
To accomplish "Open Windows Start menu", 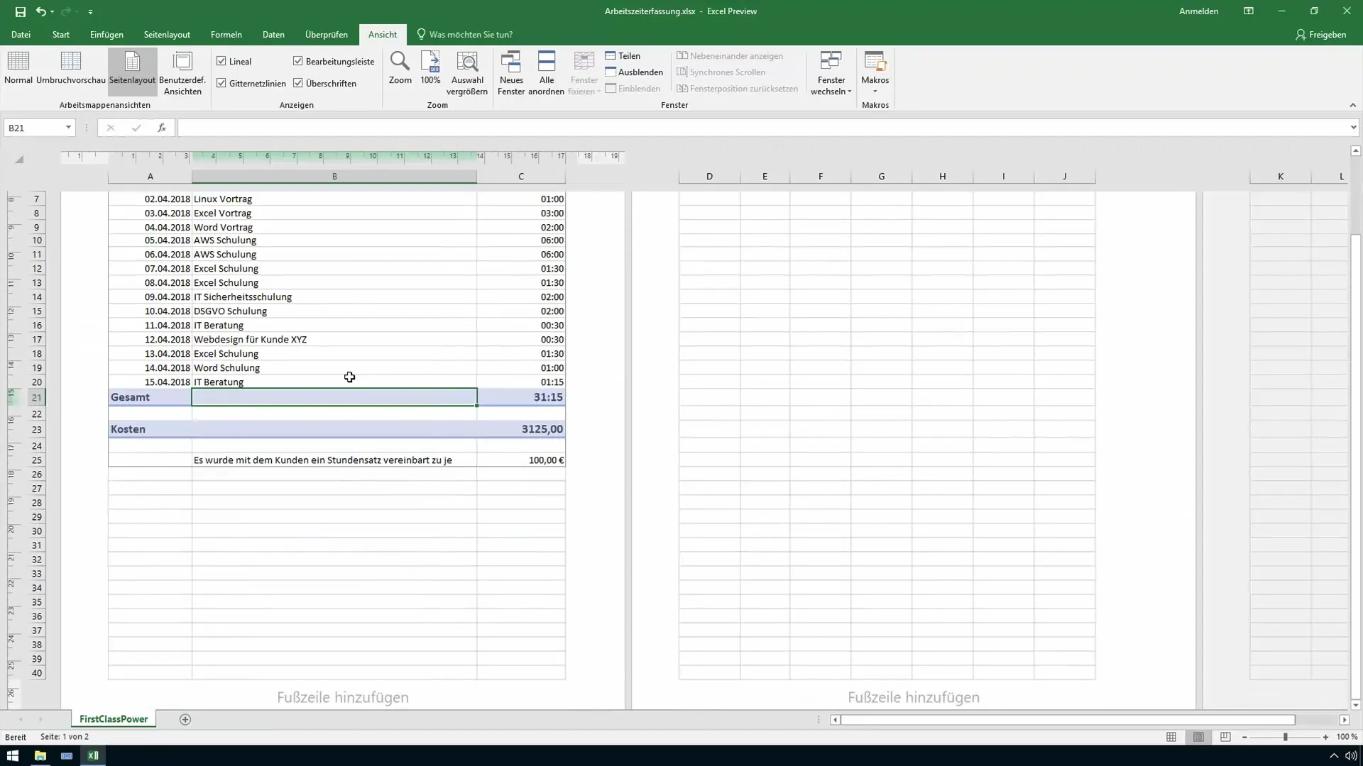I will click(x=13, y=755).
